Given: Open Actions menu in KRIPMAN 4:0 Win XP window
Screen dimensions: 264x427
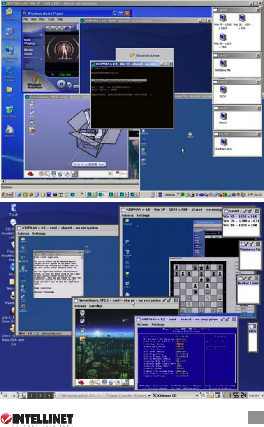Looking at the screenshot, I should tap(127, 215).
